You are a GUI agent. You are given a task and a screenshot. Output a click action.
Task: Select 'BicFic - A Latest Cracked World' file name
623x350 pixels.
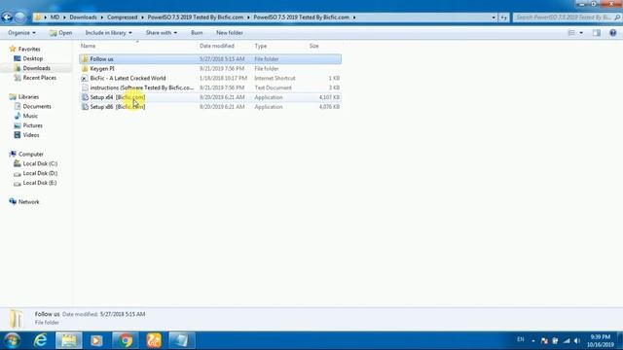click(128, 78)
